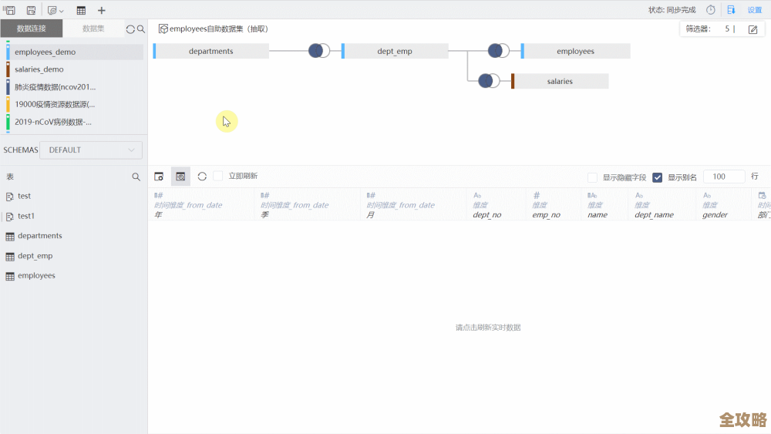The image size is (771, 434).
Task: Switch to the 数据集 tab
Action: point(93,29)
